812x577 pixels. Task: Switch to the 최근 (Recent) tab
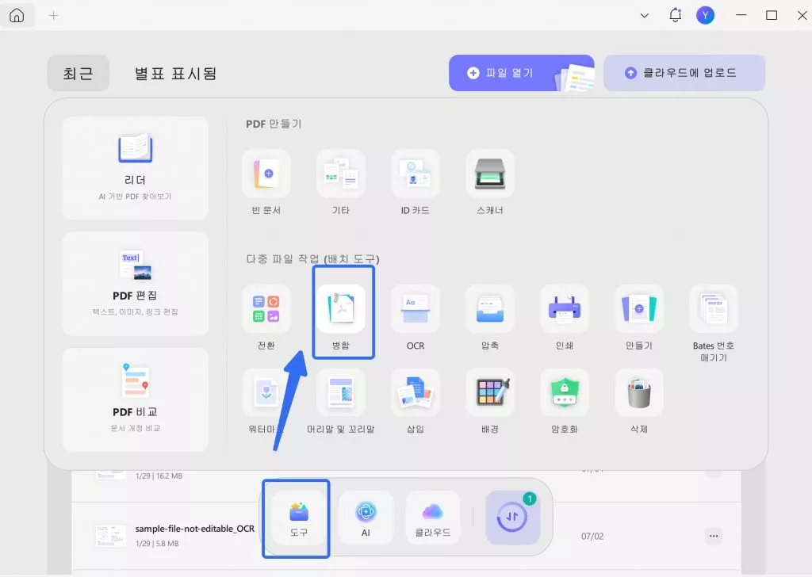coord(78,72)
